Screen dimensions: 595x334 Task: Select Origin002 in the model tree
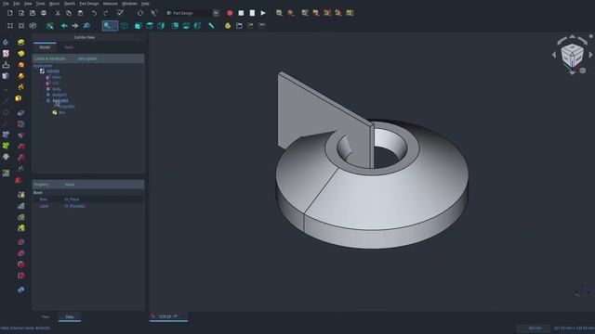(x=67, y=107)
